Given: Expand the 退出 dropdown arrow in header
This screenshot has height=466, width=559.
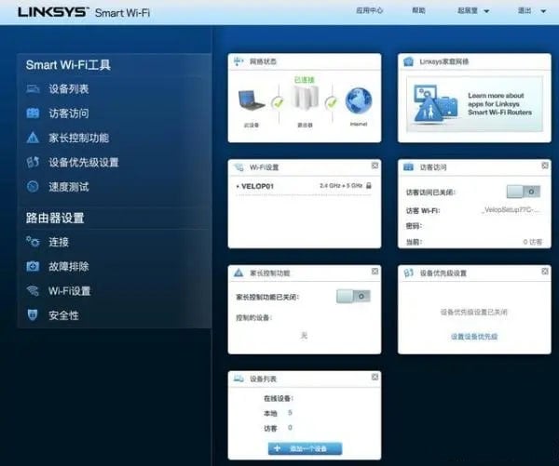Looking at the screenshot, I should tap(543, 11).
